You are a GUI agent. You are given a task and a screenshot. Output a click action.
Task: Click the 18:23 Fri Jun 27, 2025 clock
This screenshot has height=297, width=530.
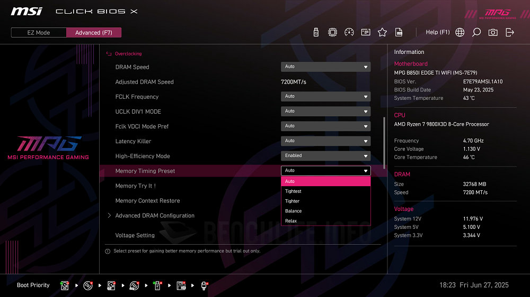(474, 285)
